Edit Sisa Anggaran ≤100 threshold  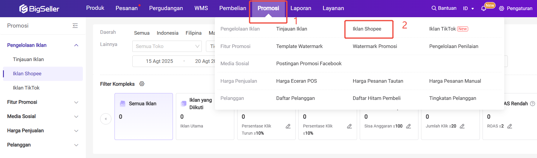409,126
